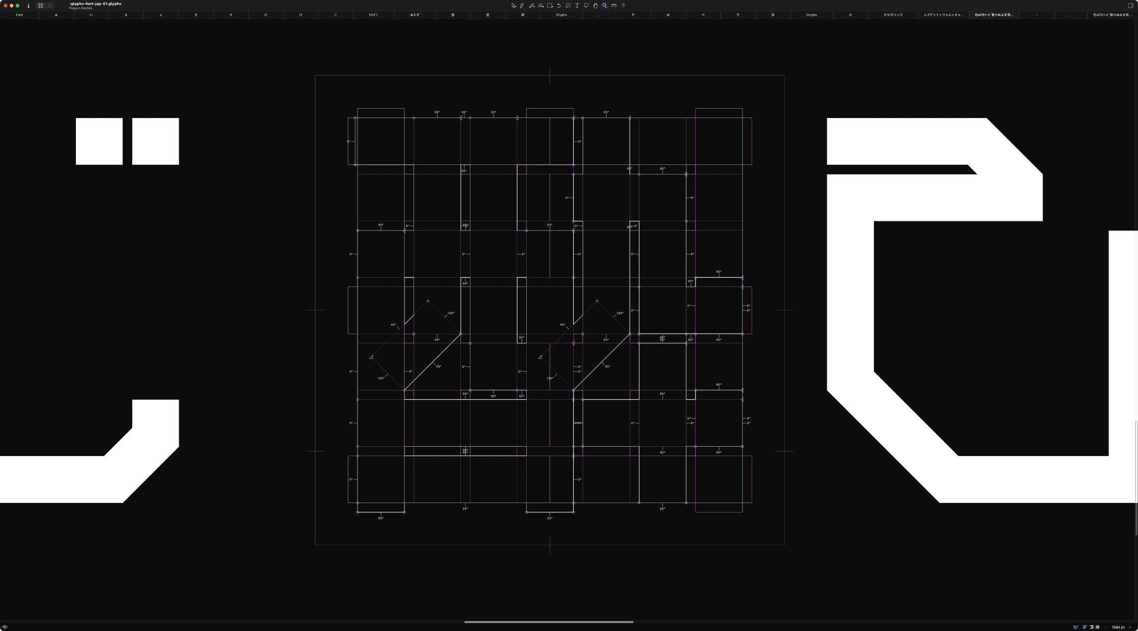The width and height of the screenshot is (1138, 631).
Task: Activate the Rotate tool
Action: 559,6
